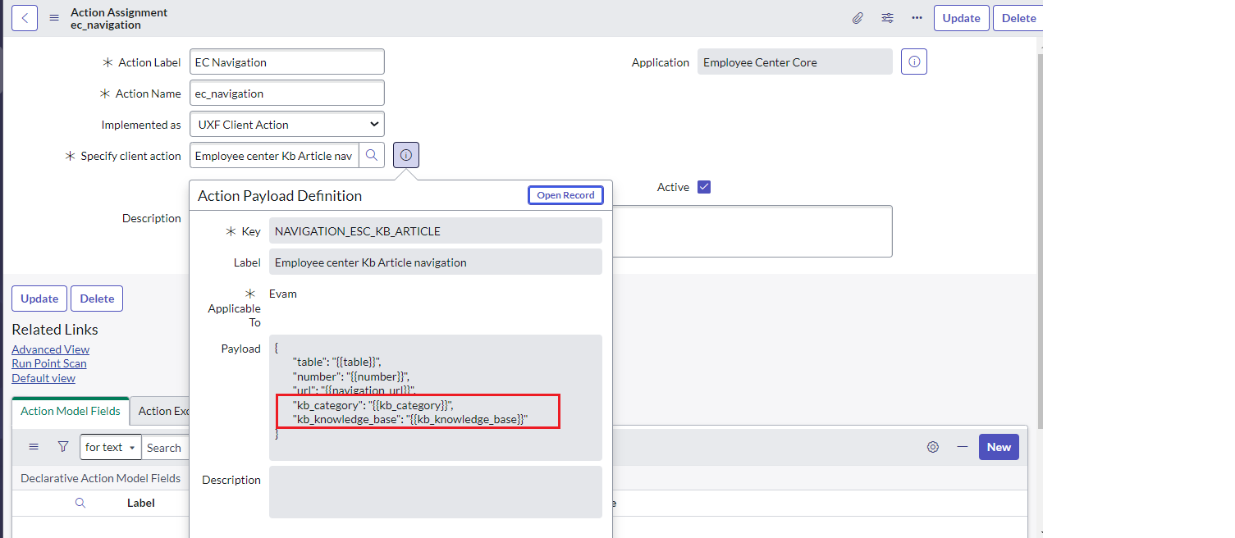Click into the Action Label field

click(287, 62)
